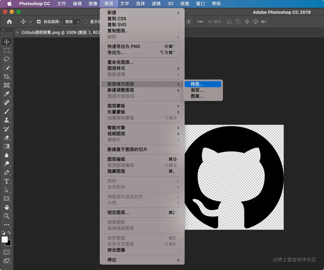This screenshot has width=324, height=270.
Task: Select the Crop tool
Action: (x=7, y=77)
